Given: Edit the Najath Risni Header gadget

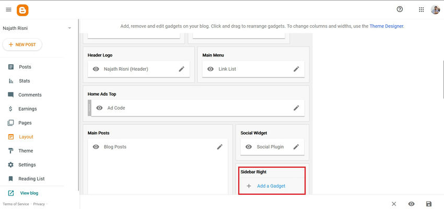Looking at the screenshot, I should tap(182, 69).
